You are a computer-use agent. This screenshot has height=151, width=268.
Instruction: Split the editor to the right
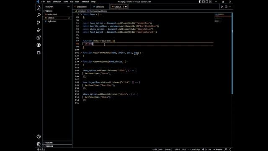226,7
